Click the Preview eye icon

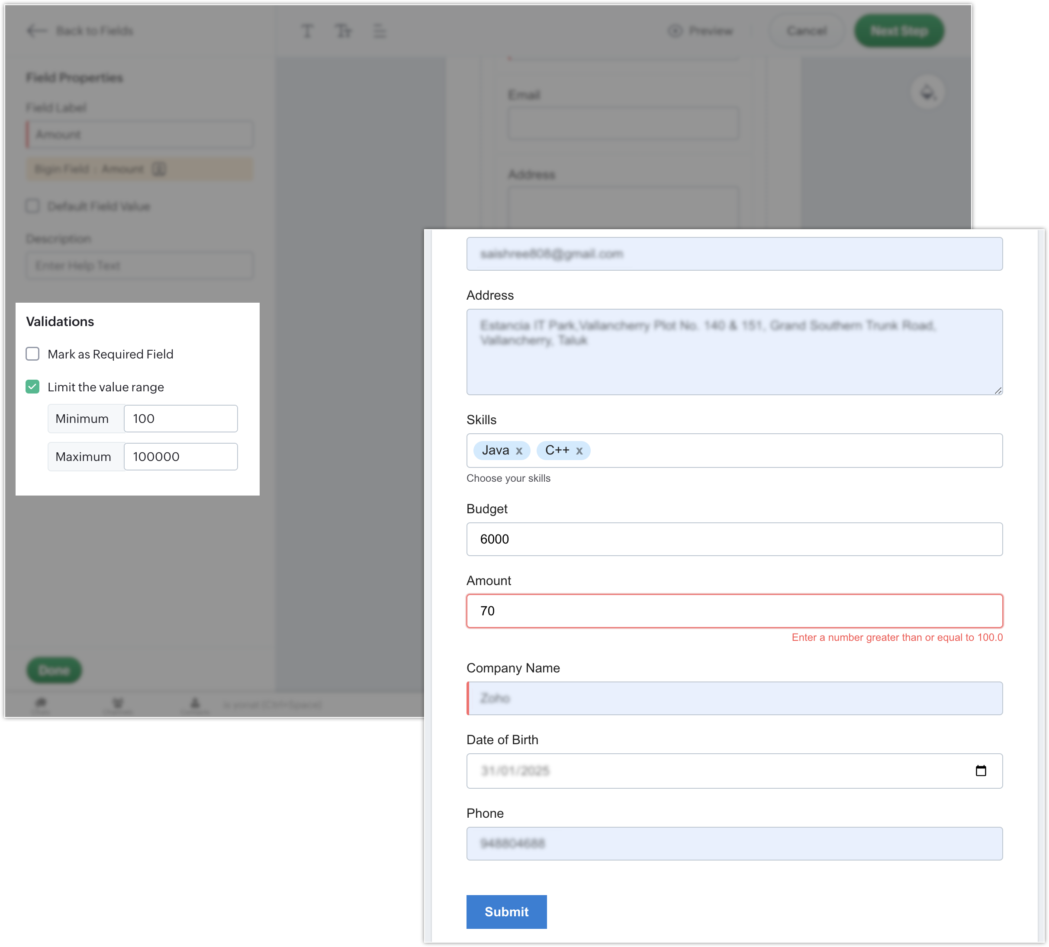tap(675, 31)
